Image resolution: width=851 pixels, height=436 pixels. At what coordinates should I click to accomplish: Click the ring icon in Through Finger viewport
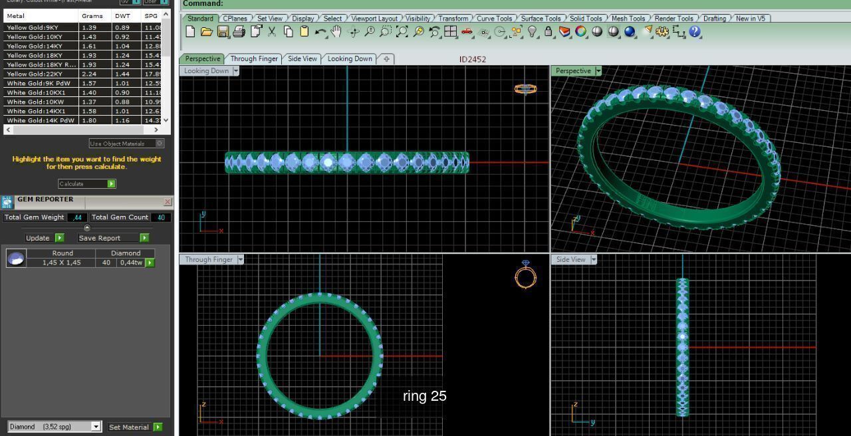[x=525, y=274]
